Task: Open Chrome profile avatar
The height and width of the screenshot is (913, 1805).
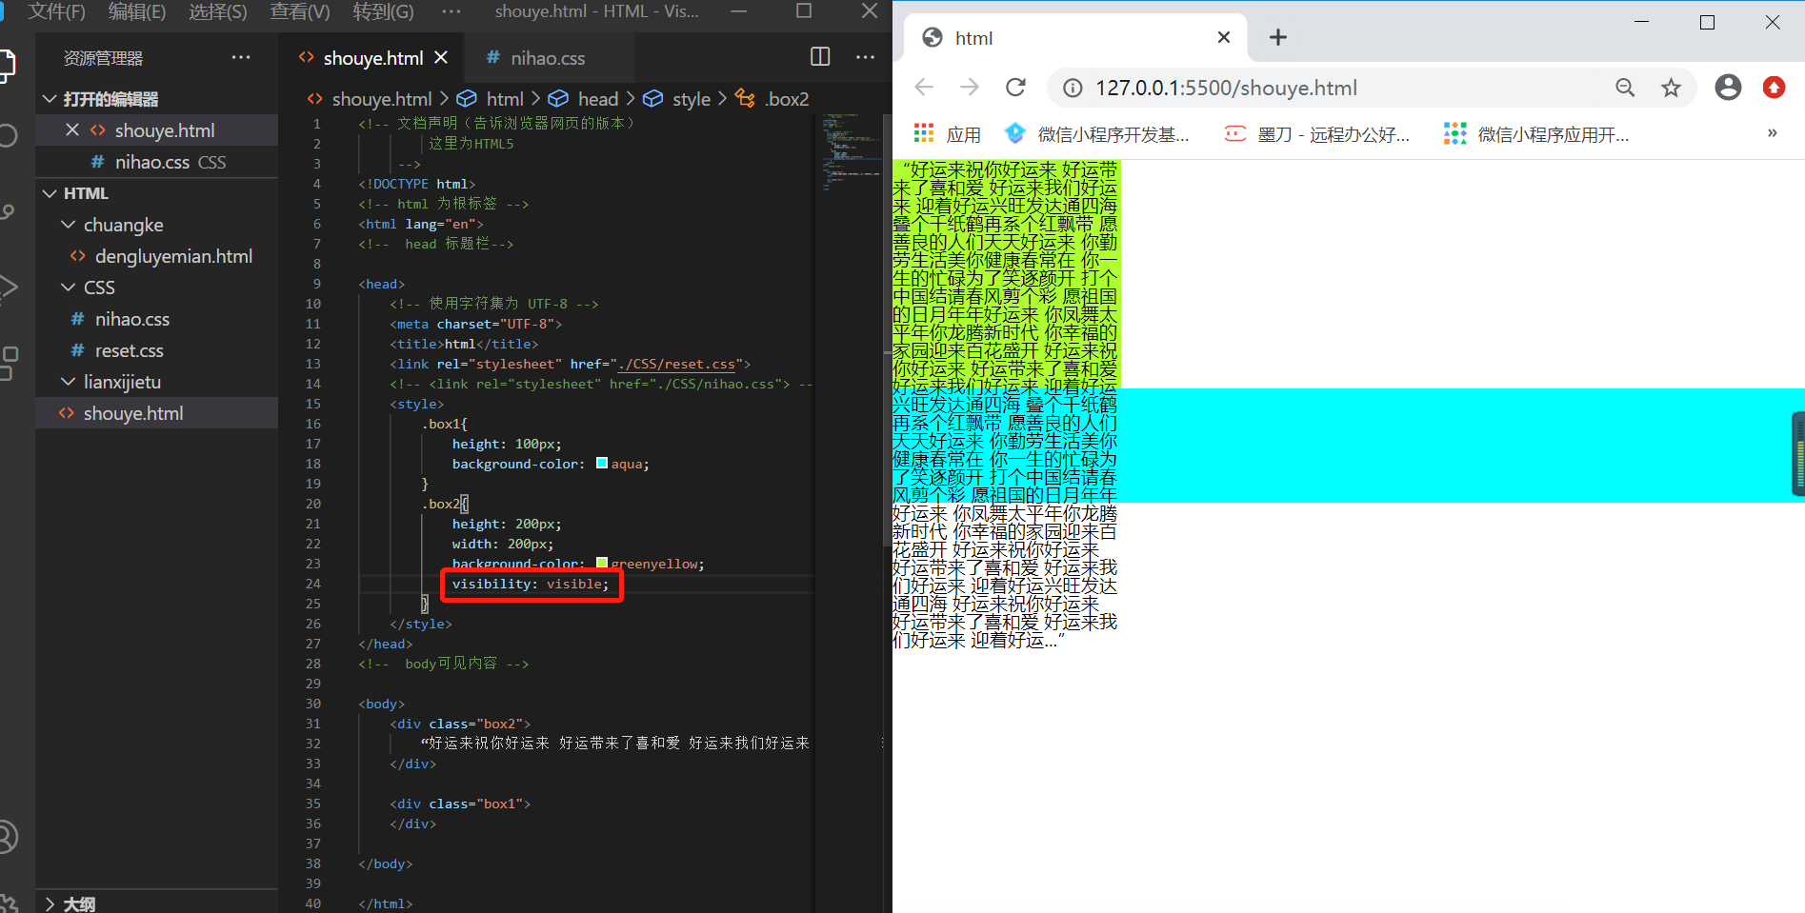Action: [1728, 88]
